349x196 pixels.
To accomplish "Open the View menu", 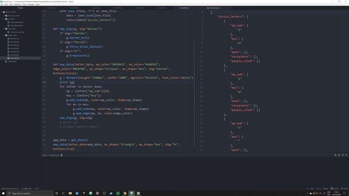I will 11,4.
